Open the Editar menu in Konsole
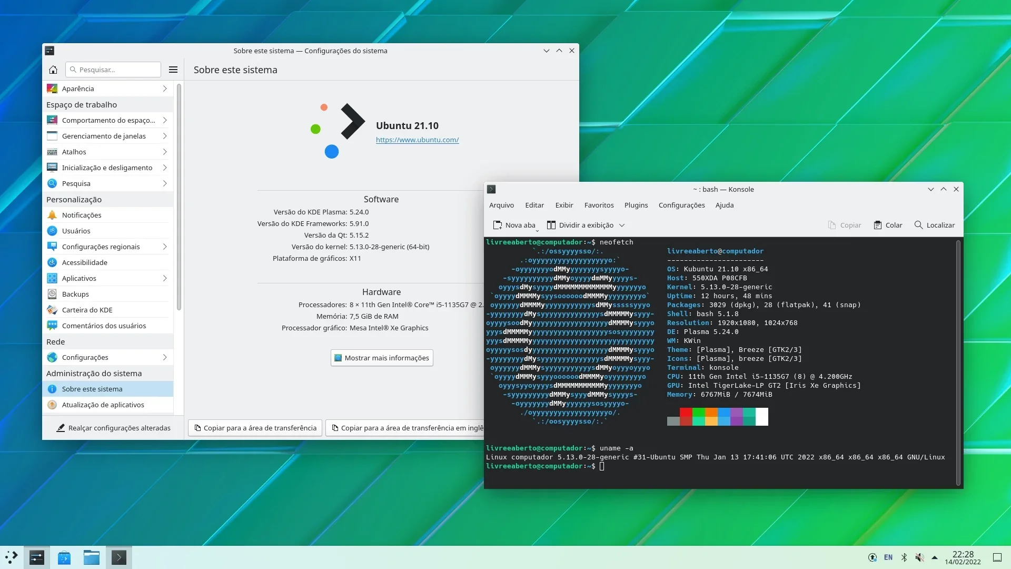The image size is (1011, 569). (534, 205)
